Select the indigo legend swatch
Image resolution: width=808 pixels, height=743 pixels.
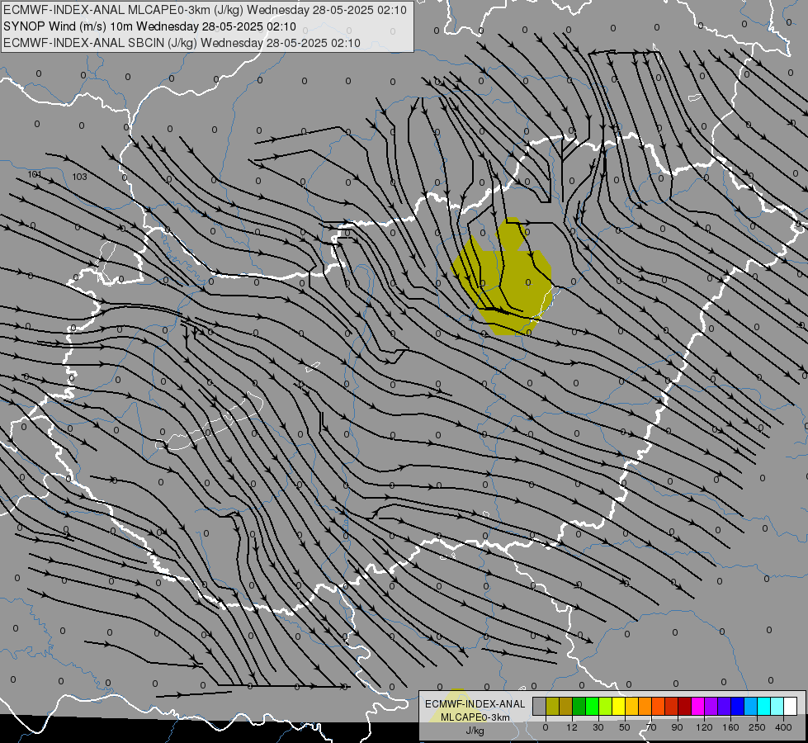(x=725, y=706)
